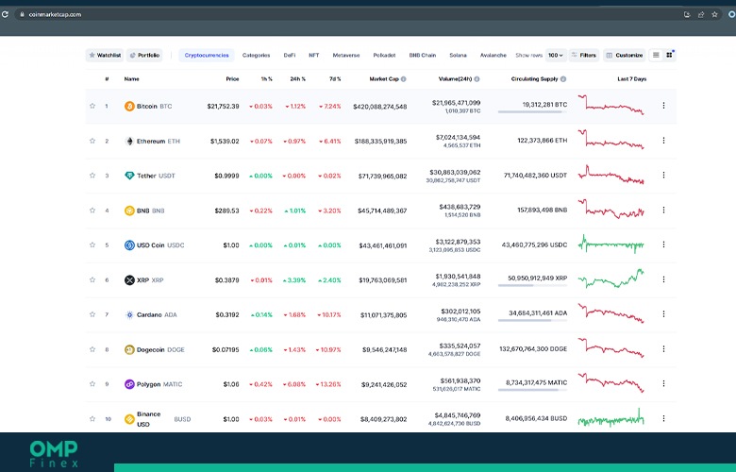This screenshot has width=736, height=472.
Task: Click the USD Coin logo
Action: click(x=129, y=245)
